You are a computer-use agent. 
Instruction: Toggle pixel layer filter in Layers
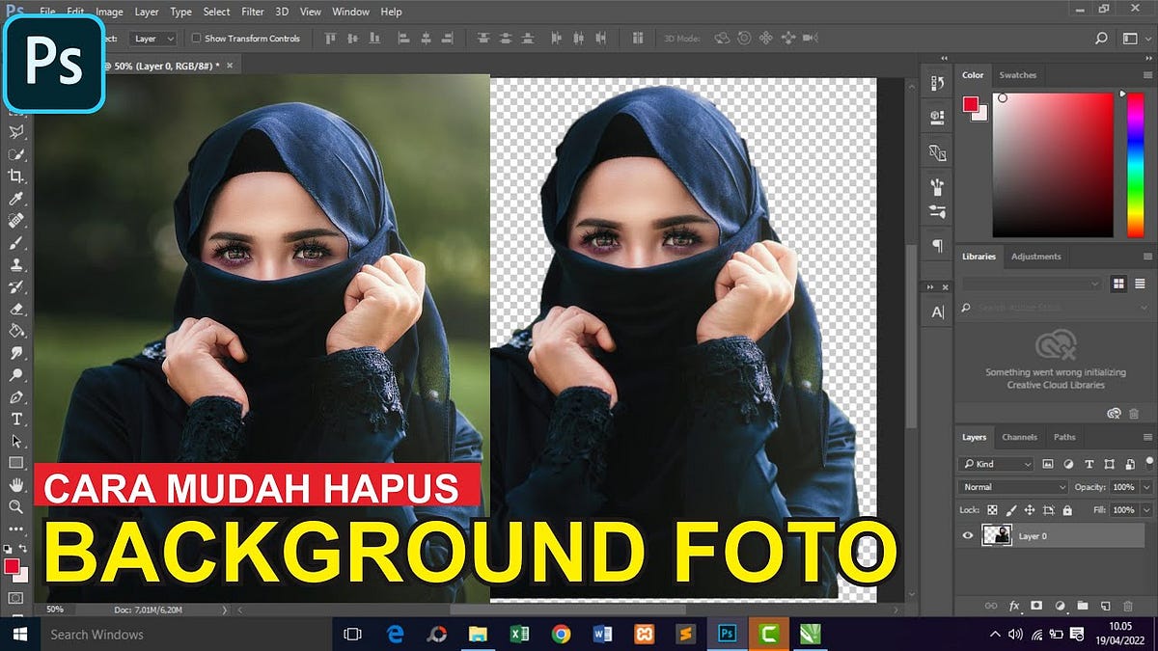point(1050,464)
